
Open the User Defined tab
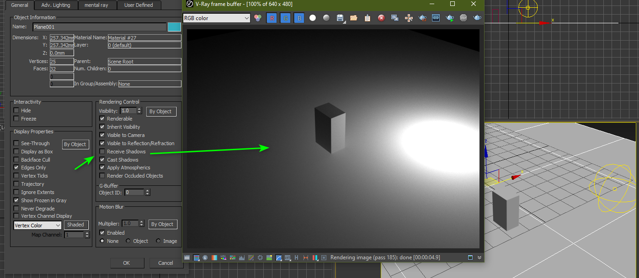pyautogui.click(x=138, y=5)
